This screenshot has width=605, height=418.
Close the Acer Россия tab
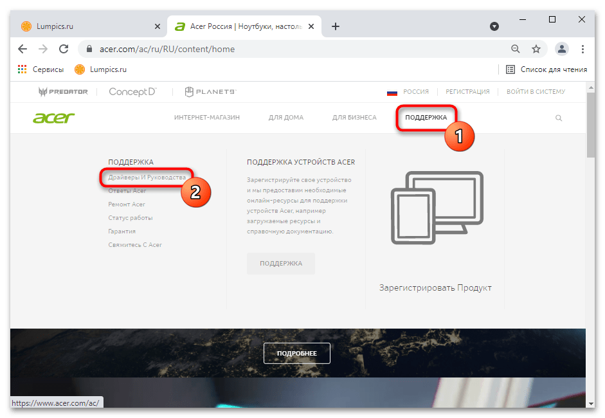[311, 26]
